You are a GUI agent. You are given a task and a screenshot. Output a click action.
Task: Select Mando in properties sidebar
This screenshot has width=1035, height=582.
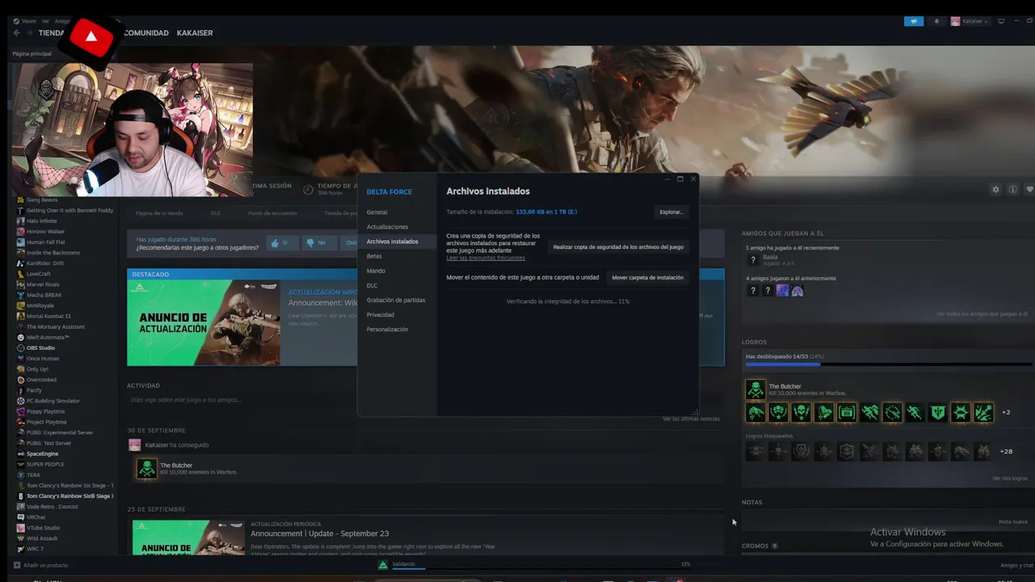point(376,271)
